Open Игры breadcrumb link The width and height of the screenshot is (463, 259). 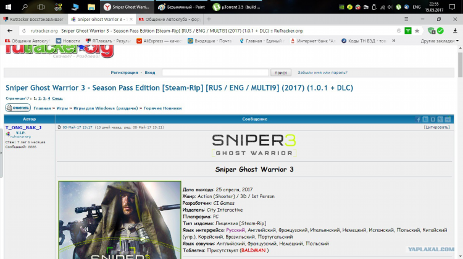click(62, 108)
